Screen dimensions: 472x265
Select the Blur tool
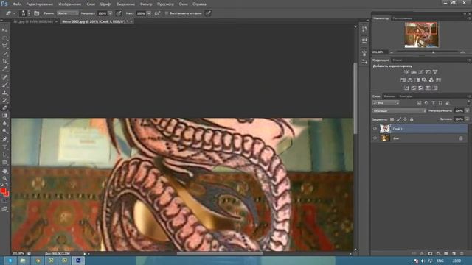4,123
